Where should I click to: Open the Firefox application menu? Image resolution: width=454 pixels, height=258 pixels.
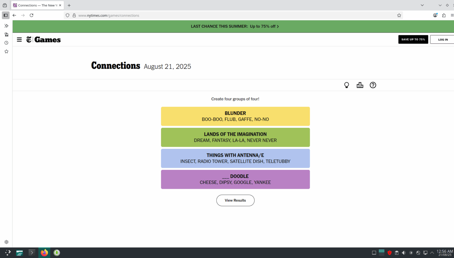(453, 15)
